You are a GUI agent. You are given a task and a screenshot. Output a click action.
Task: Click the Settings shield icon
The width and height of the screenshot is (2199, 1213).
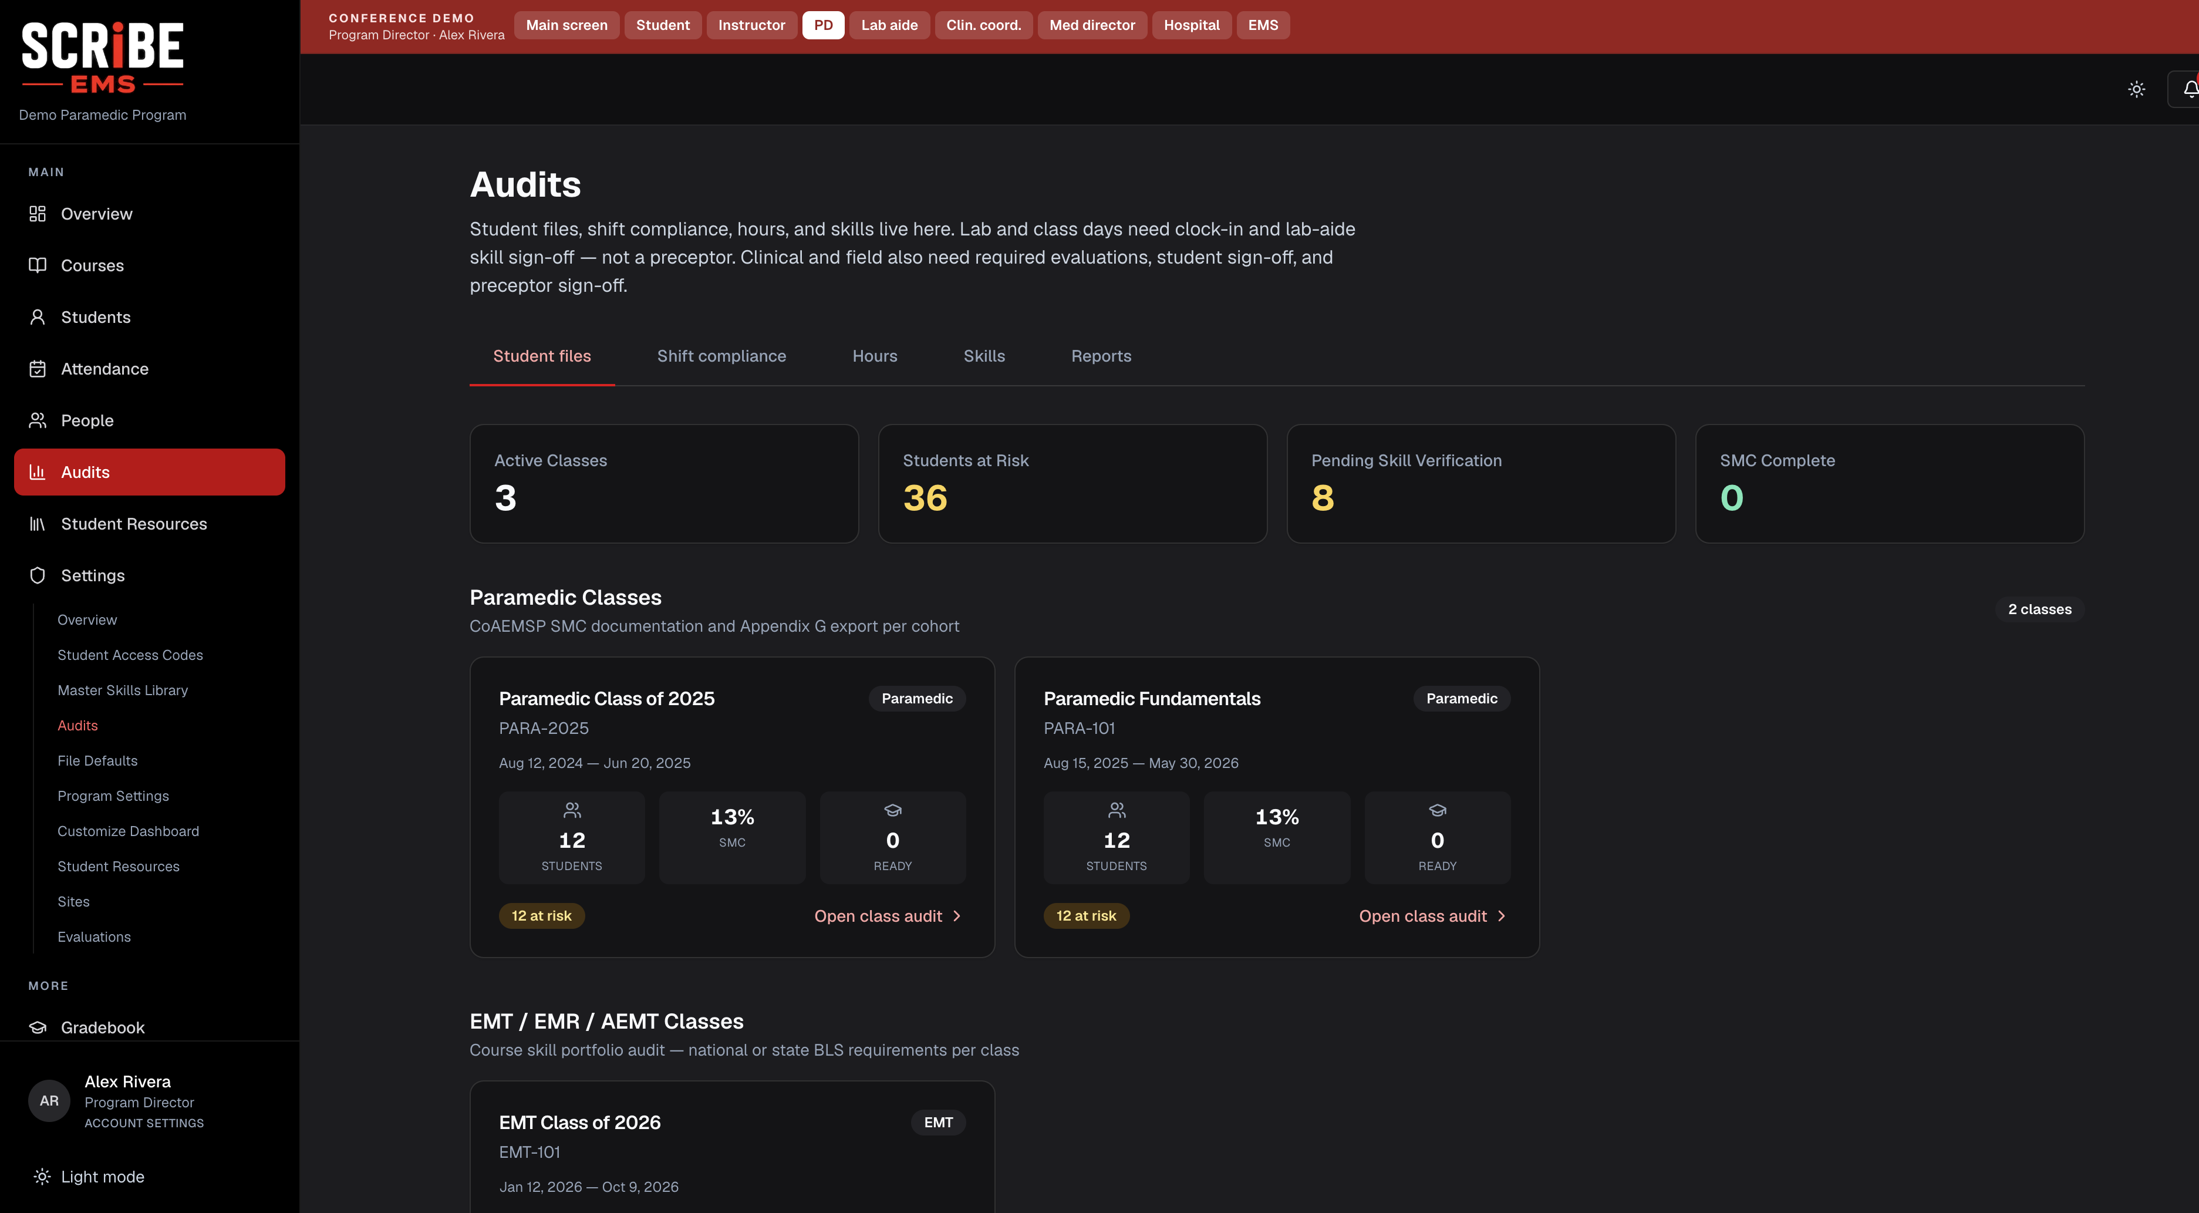pyautogui.click(x=38, y=575)
